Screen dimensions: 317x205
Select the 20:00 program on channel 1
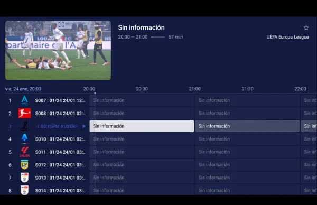[x=142, y=100]
